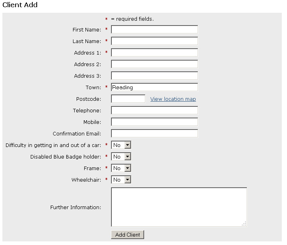This screenshot has height=245, width=287.
Task: Open the View location map link
Action: pos(173,99)
